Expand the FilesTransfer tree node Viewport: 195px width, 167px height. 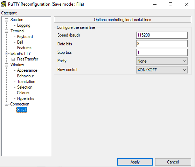pos(13,59)
